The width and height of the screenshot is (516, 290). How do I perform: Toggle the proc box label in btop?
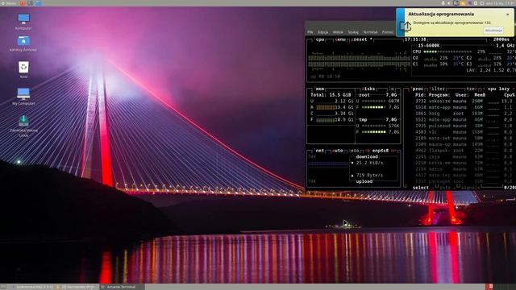pyautogui.click(x=418, y=89)
